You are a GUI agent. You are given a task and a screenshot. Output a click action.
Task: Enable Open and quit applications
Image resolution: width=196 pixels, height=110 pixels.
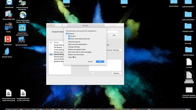point(67,44)
